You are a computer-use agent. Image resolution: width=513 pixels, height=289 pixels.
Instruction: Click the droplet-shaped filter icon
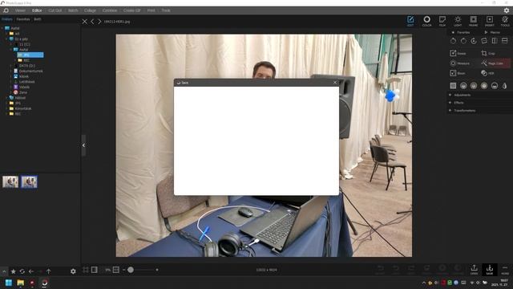[x=505, y=86]
